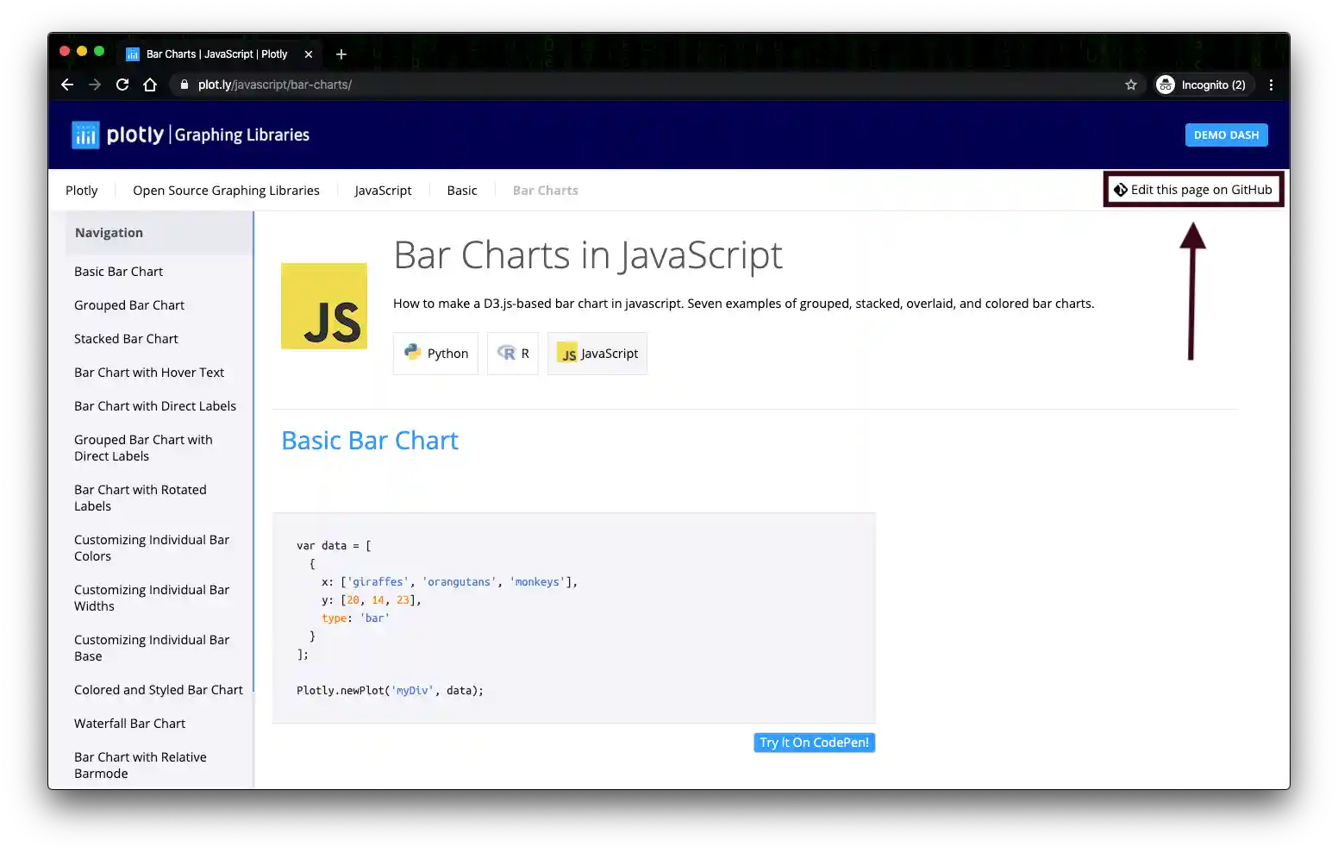The width and height of the screenshot is (1338, 853).
Task: Switch to R language version
Action: tap(513, 354)
